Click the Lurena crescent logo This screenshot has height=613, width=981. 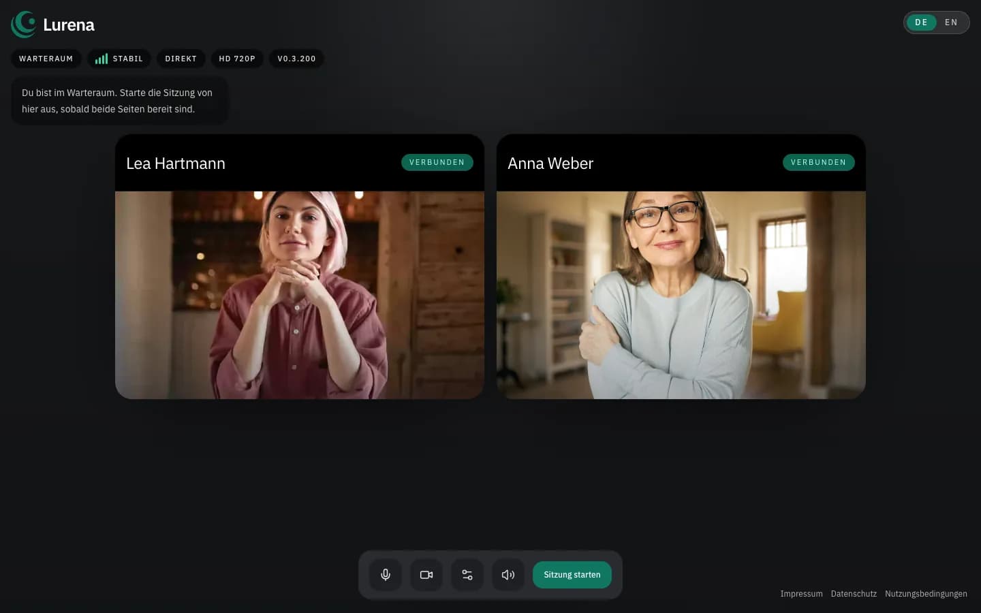[x=25, y=25]
